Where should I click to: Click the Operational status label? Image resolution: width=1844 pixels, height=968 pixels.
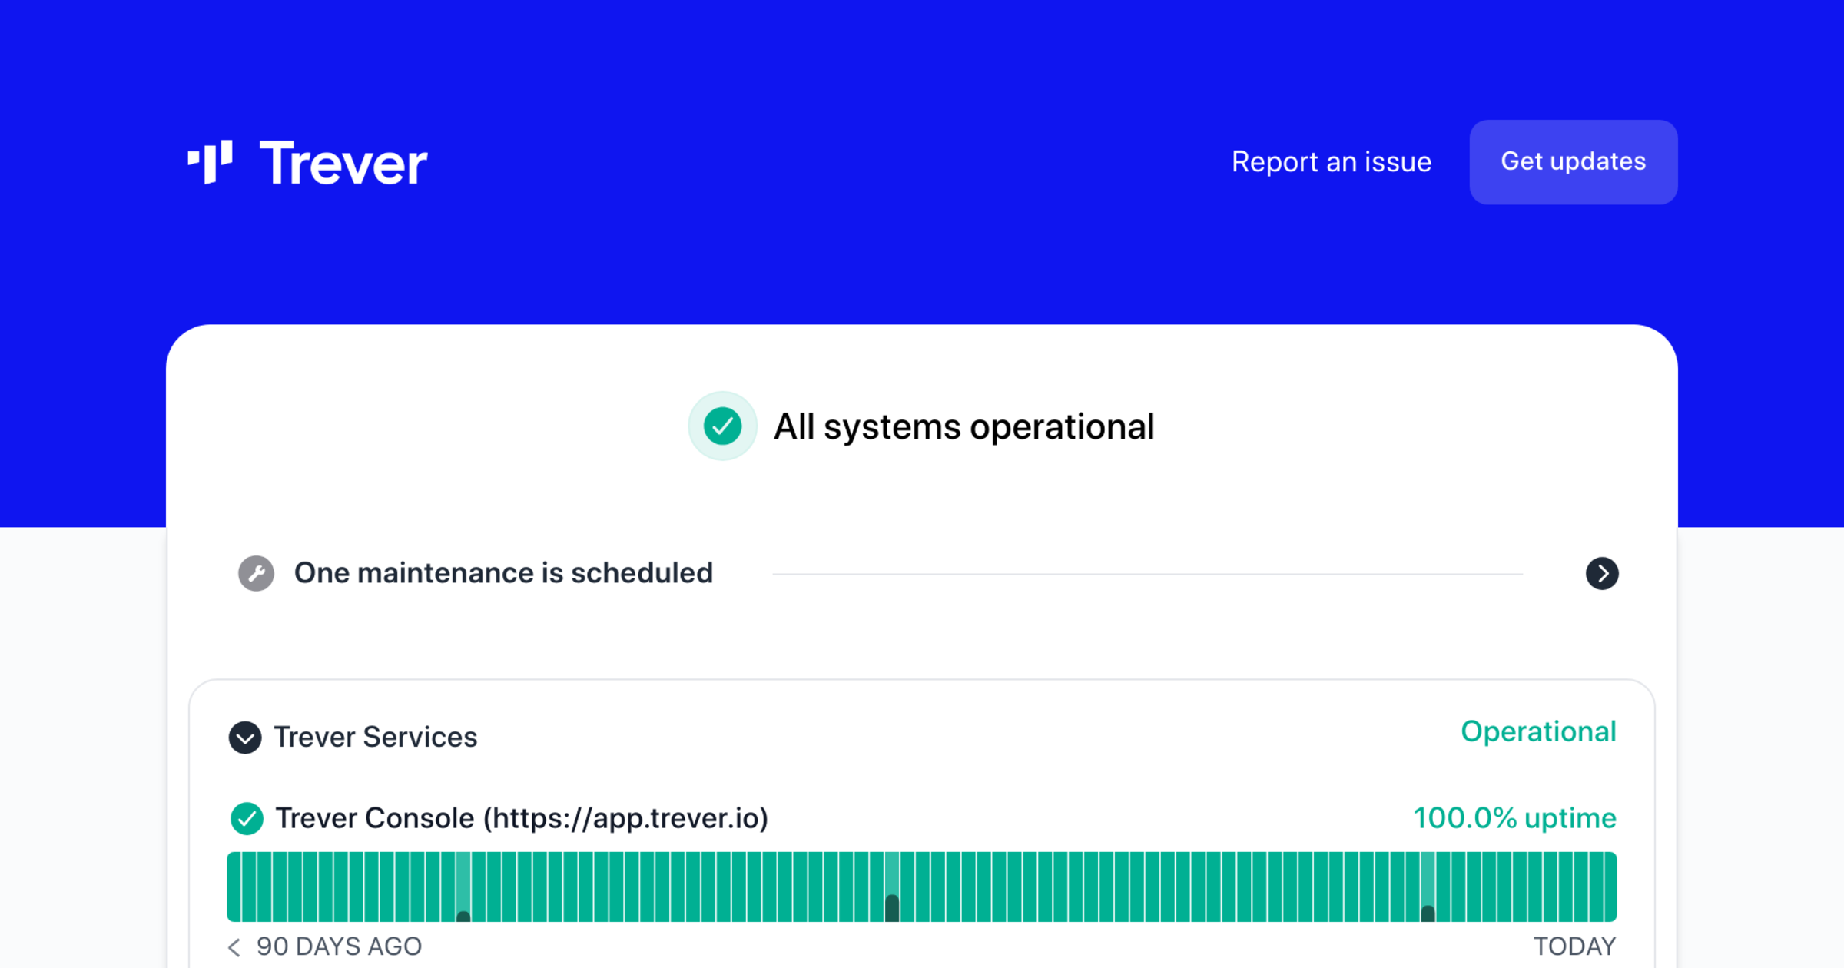click(1538, 731)
